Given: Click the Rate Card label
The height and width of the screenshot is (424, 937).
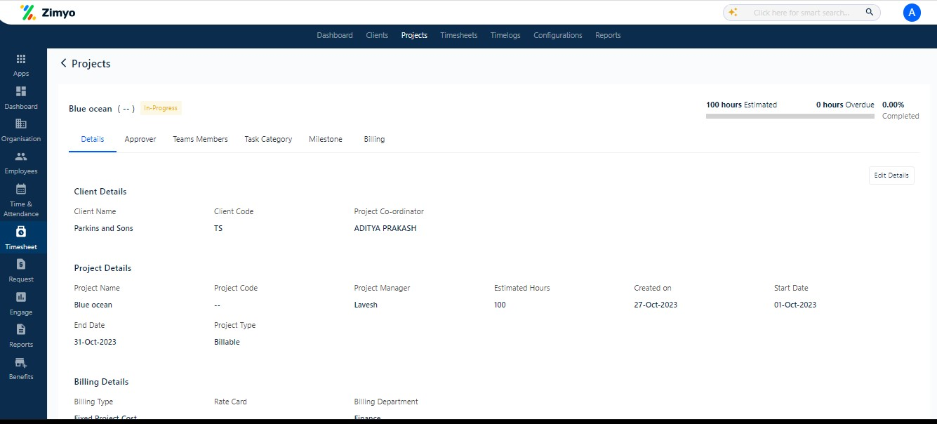Looking at the screenshot, I should click(x=230, y=402).
